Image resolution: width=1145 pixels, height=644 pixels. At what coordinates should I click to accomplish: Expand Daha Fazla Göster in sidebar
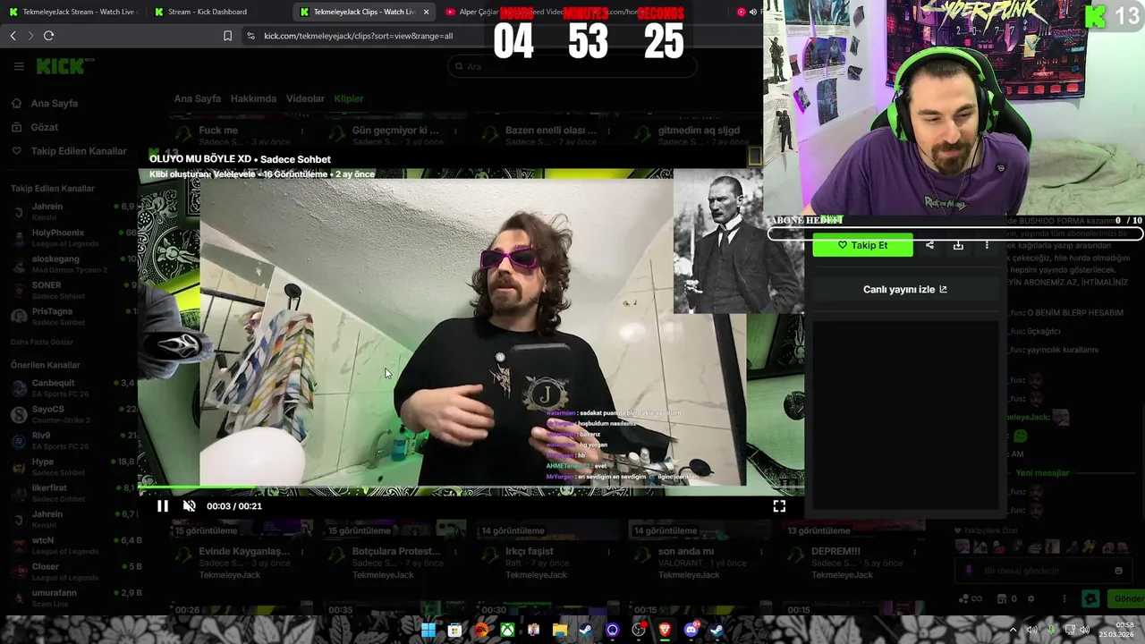[x=42, y=343]
